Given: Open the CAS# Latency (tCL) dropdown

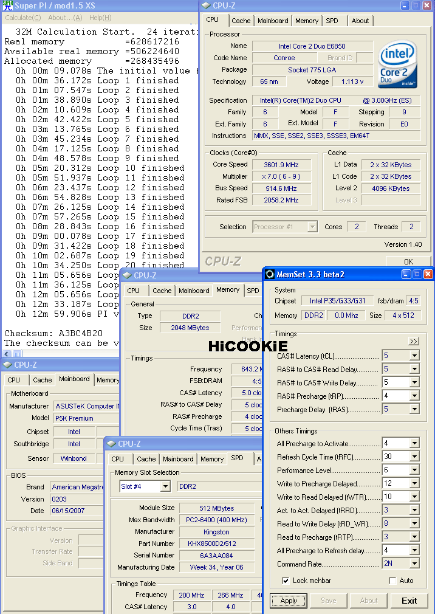Looking at the screenshot, I should pyautogui.click(x=414, y=356).
